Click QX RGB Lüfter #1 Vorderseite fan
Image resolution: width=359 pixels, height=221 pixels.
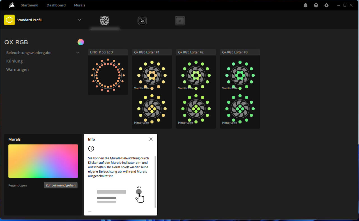(x=152, y=75)
